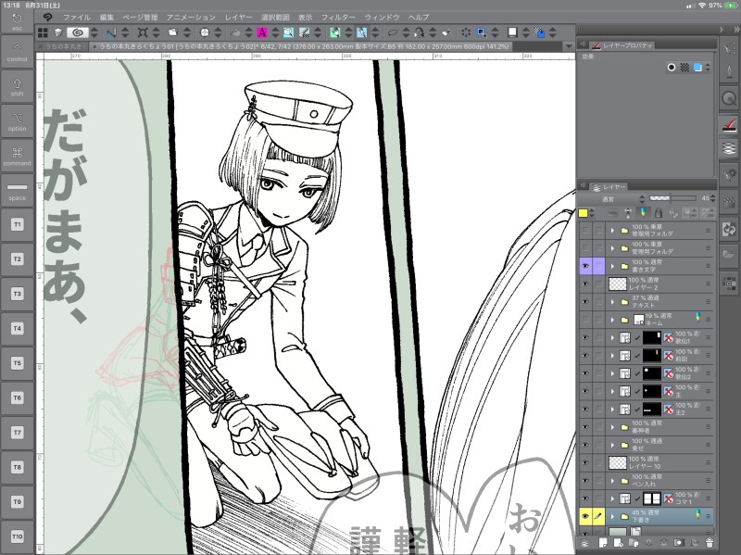
Task: Adjust the layer opacity slider
Action: (673, 198)
